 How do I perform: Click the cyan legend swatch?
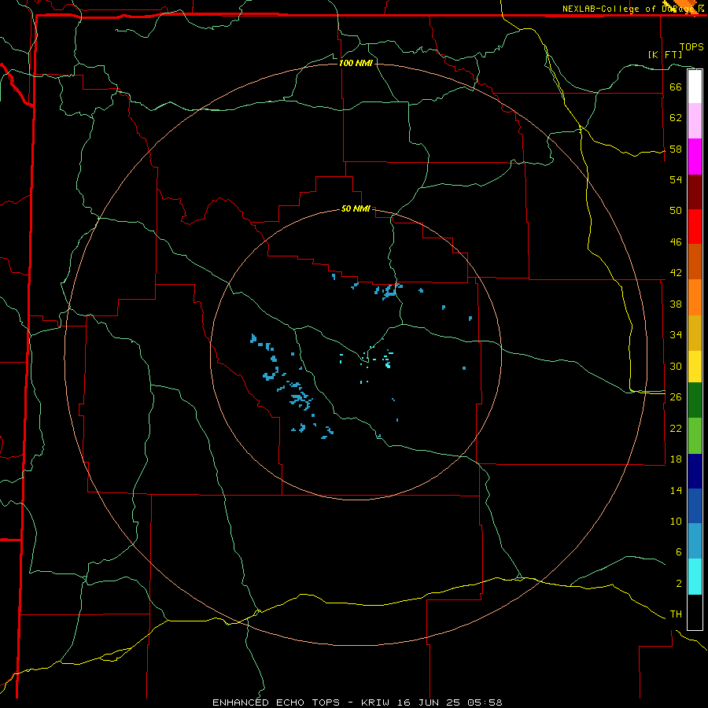pyautogui.click(x=695, y=577)
